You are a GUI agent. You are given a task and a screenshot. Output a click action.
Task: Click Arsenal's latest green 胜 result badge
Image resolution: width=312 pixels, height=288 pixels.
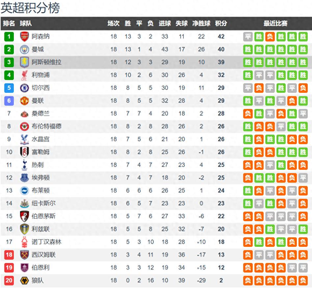pos(303,37)
